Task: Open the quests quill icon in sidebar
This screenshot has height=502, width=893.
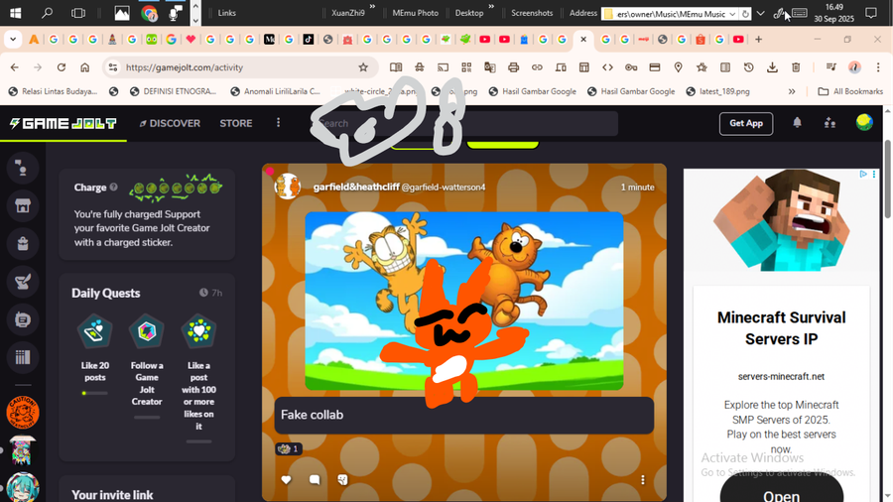Action: pyautogui.click(x=22, y=281)
